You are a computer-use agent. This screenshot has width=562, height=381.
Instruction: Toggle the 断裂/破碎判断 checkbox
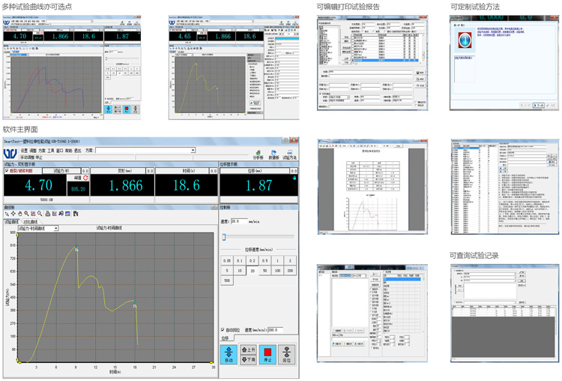pyautogui.click(x=7, y=171)
